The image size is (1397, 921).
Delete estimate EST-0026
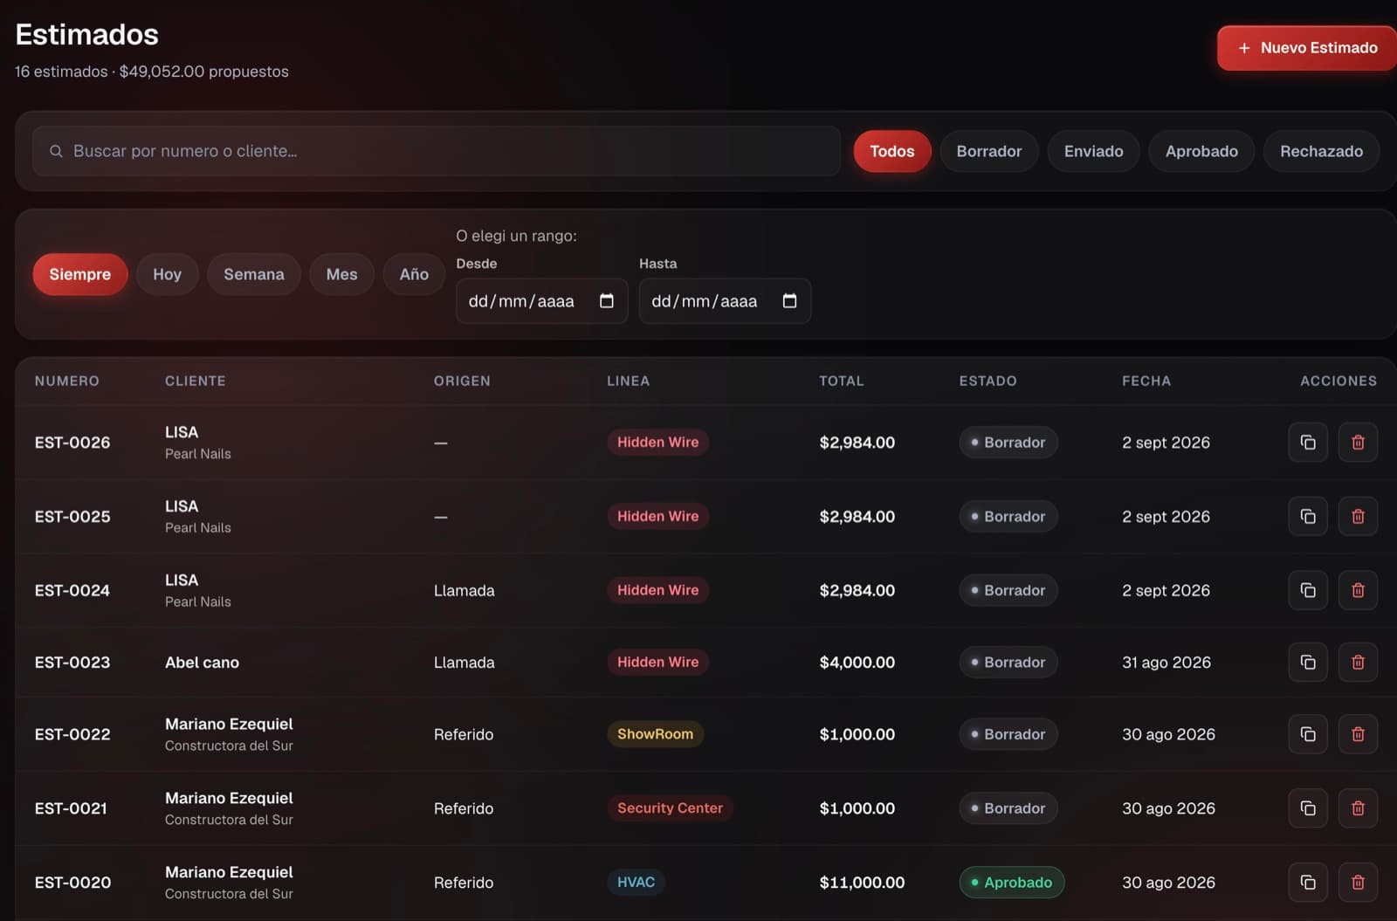point(1358,443)
